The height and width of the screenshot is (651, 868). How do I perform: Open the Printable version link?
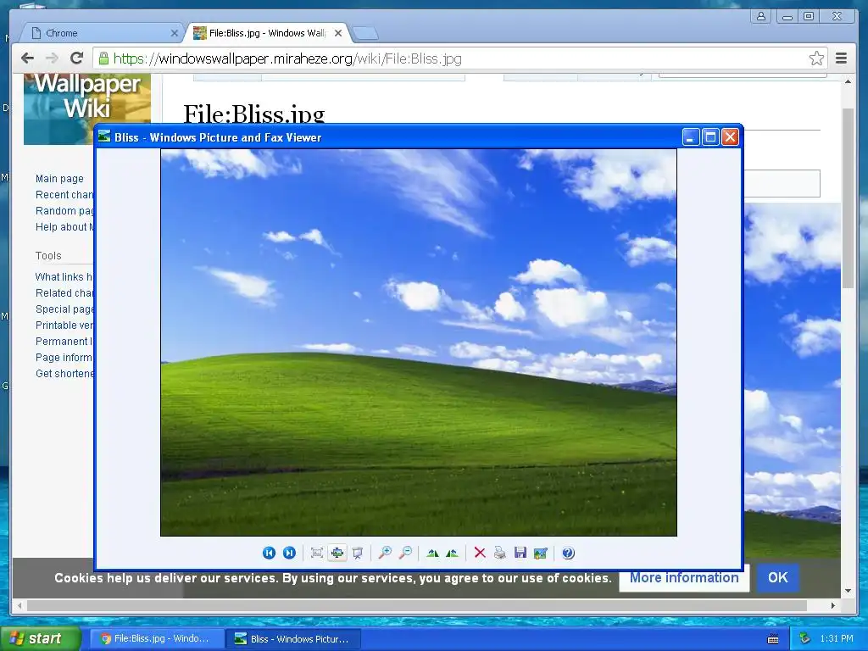click(x=64, y=325)
